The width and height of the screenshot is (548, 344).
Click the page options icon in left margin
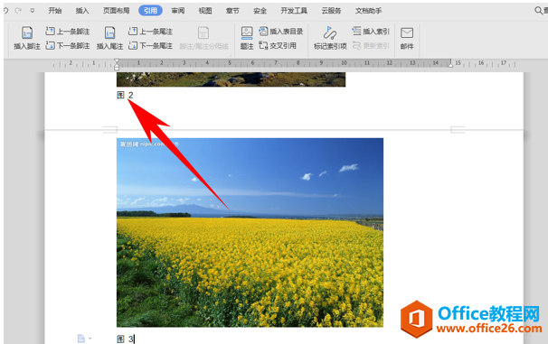click(x=81, y=339)
